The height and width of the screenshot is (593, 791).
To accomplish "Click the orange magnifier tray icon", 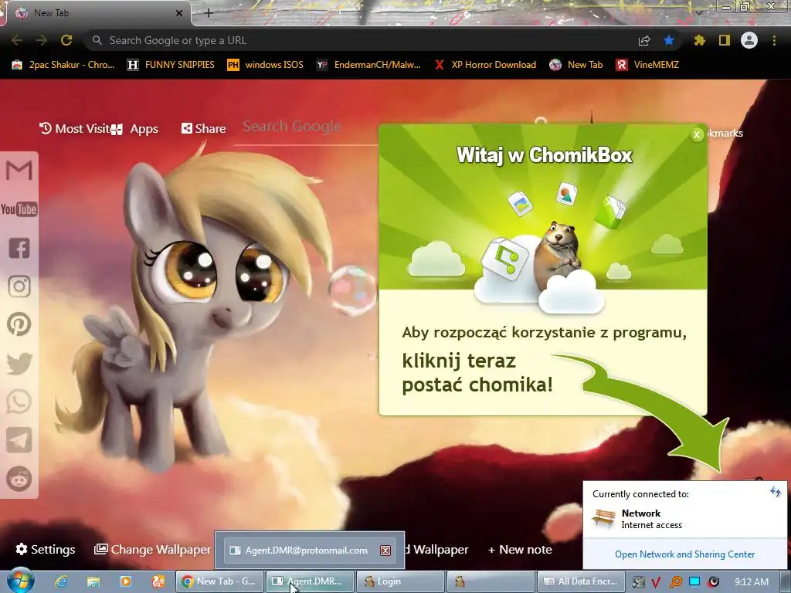I will pyautogui.click(x=675, y=582).
